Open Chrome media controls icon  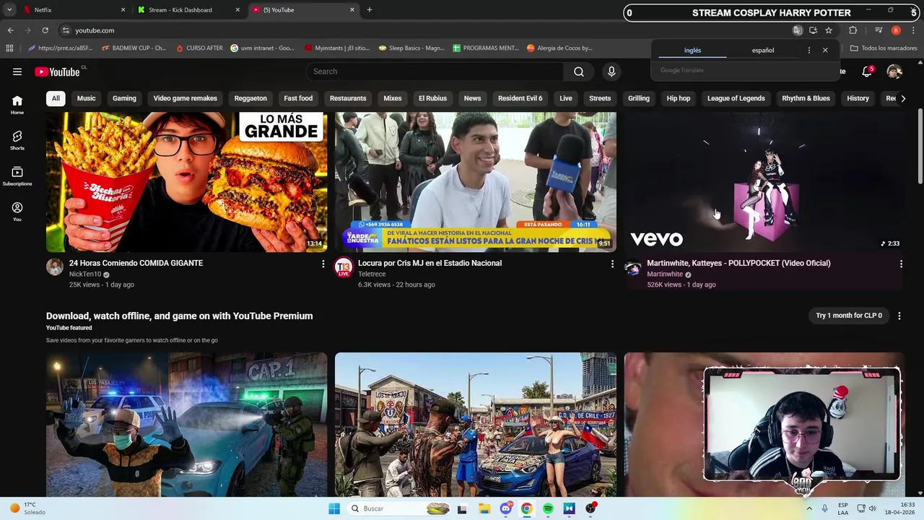[x=879, y=30]
